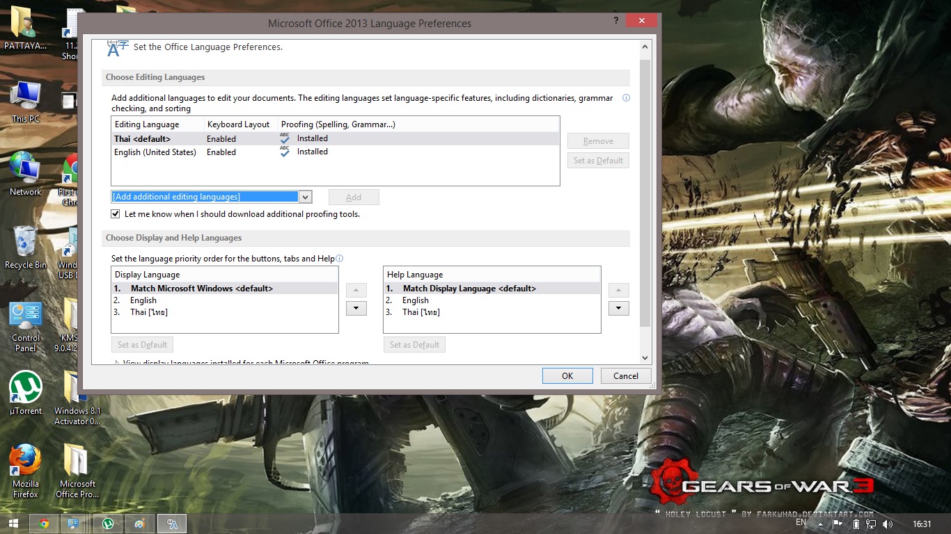Click Set as Default beside editing languages list
The image size is (951, 534).
(598, 161)
